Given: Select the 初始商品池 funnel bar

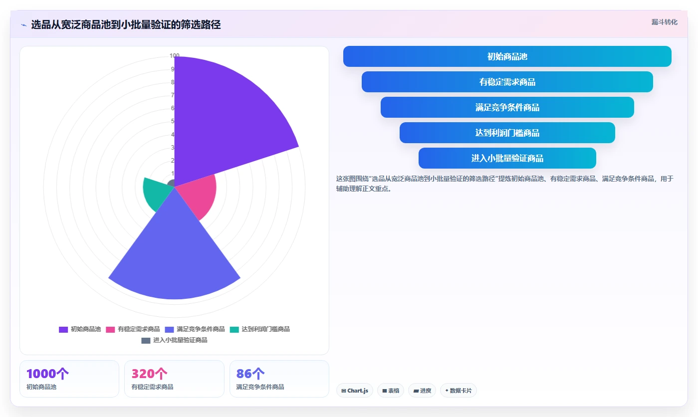Looking at the screenshot, I should 507,56.
